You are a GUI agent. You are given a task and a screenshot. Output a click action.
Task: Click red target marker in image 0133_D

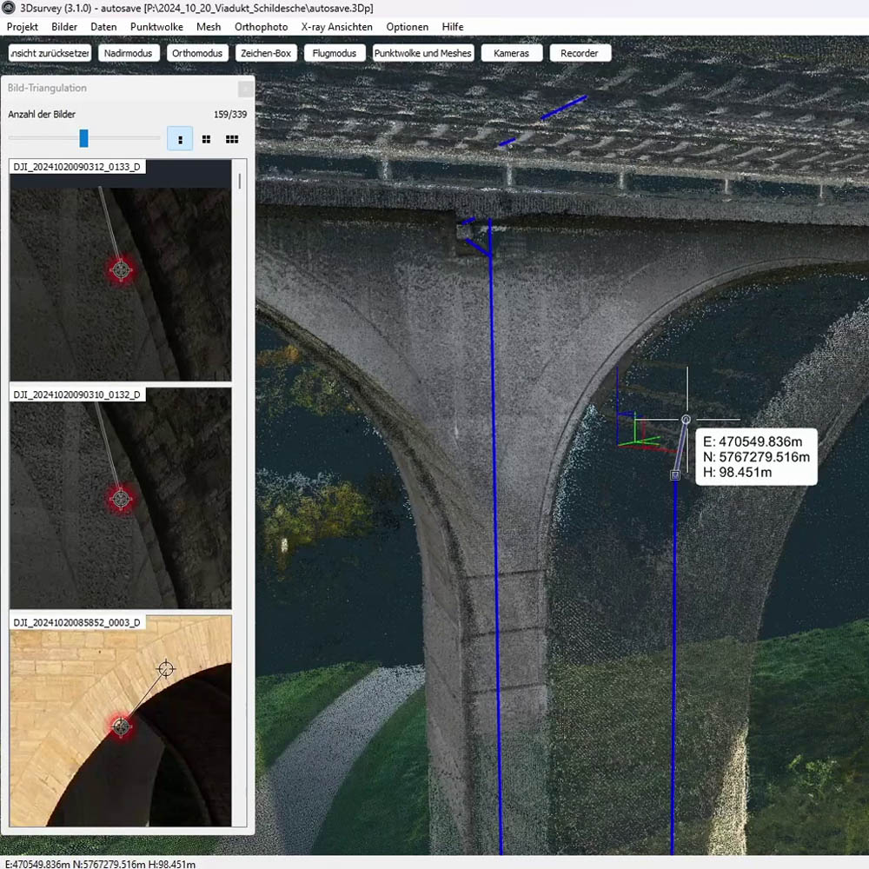[121, 270]
